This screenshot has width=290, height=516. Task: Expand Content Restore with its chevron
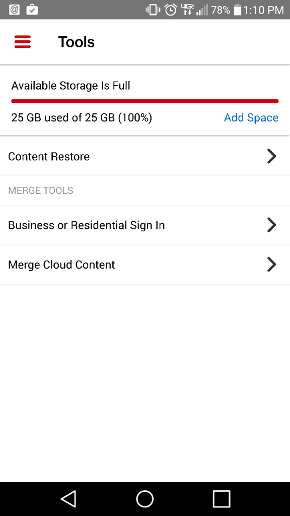click(271, 156)
